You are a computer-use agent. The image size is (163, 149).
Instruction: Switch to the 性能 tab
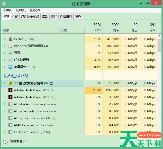coord(15,17)
